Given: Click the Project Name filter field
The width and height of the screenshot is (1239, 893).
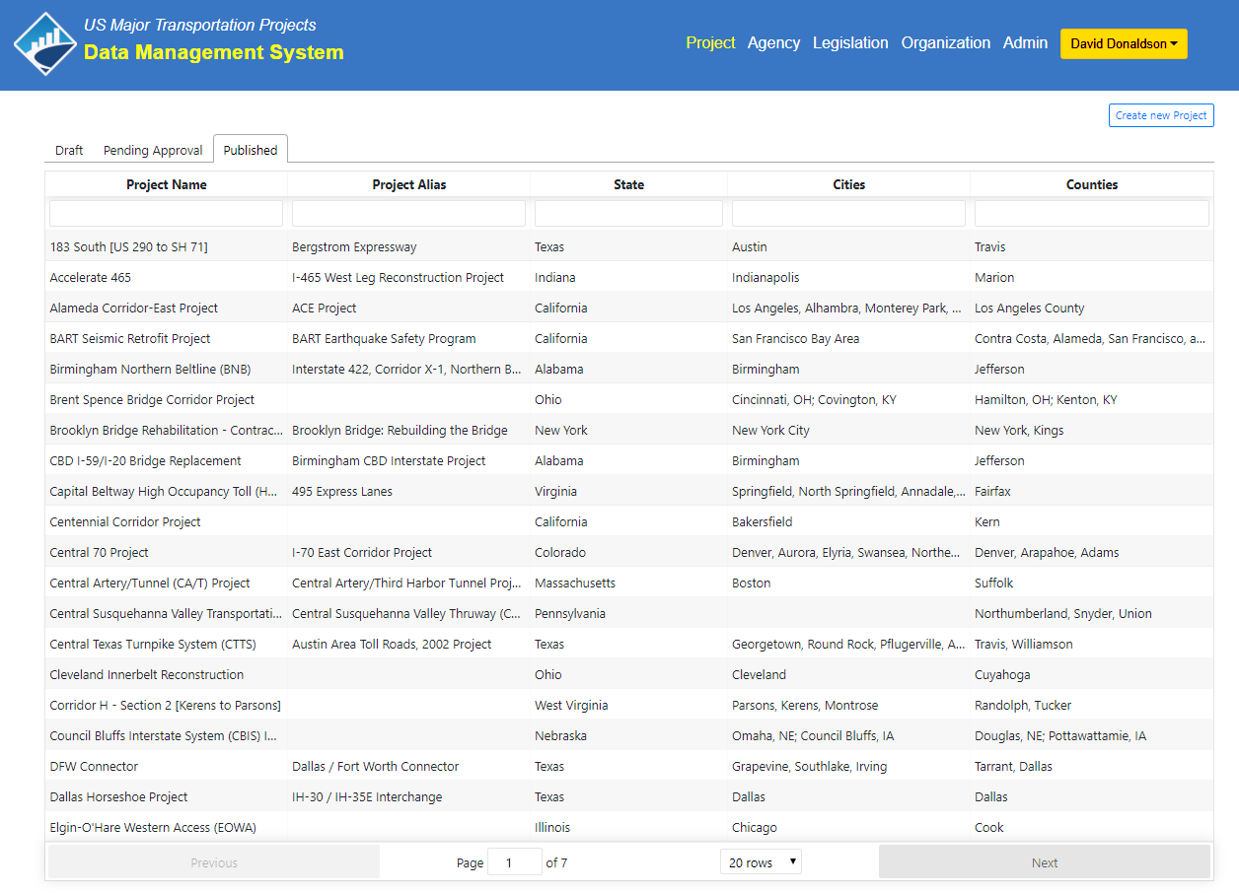Looking at the screenshot, I should pyautogui.click(x=166, y=214).
